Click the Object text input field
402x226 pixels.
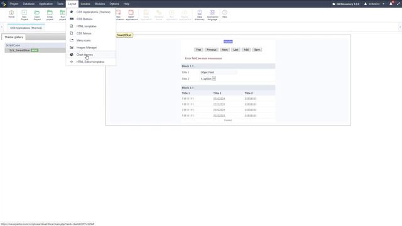pos(219,72)
